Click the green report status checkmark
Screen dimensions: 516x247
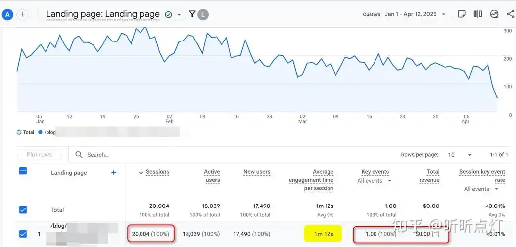(x=168, y=15)
